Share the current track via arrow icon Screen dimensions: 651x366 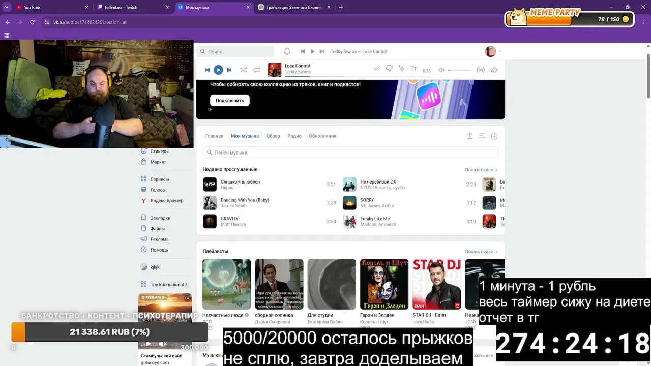tap(494, 70)
